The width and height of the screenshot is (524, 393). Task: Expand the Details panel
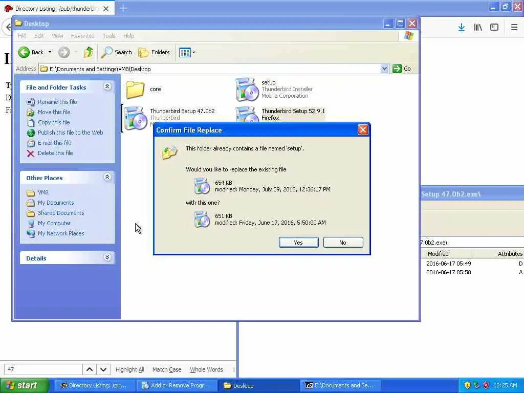point(107,257)
